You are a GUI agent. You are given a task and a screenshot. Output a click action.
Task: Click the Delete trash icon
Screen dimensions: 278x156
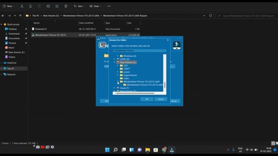click(66, 6)
